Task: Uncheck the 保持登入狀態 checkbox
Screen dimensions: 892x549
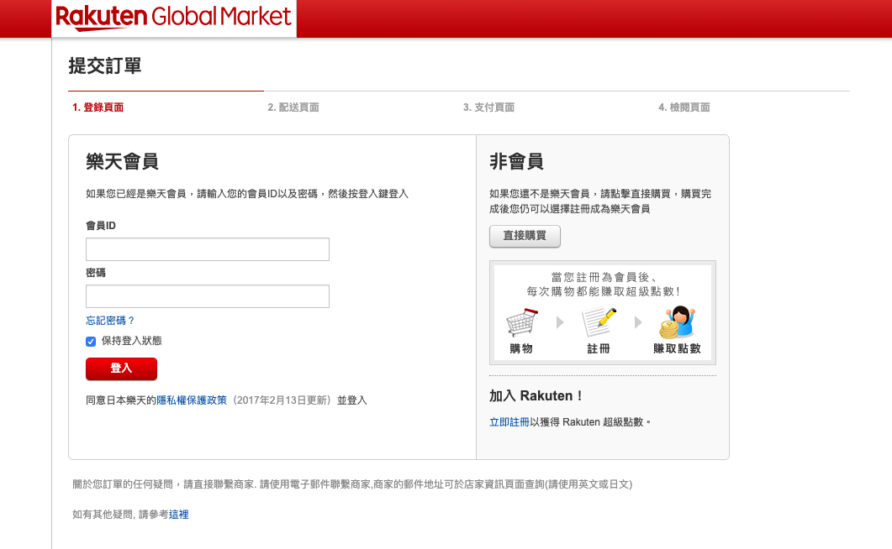Action: point(91,341)
